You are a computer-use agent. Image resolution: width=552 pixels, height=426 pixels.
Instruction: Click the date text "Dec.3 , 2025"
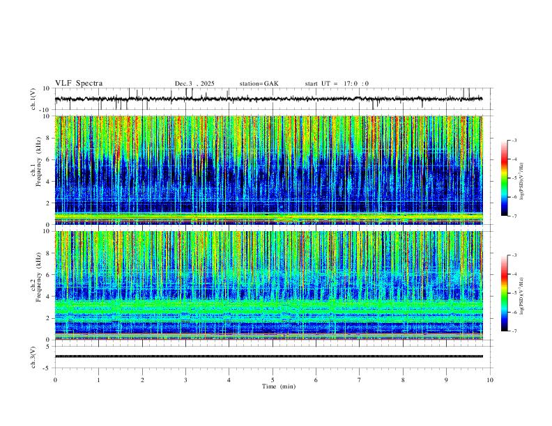[x=194, y=84]
